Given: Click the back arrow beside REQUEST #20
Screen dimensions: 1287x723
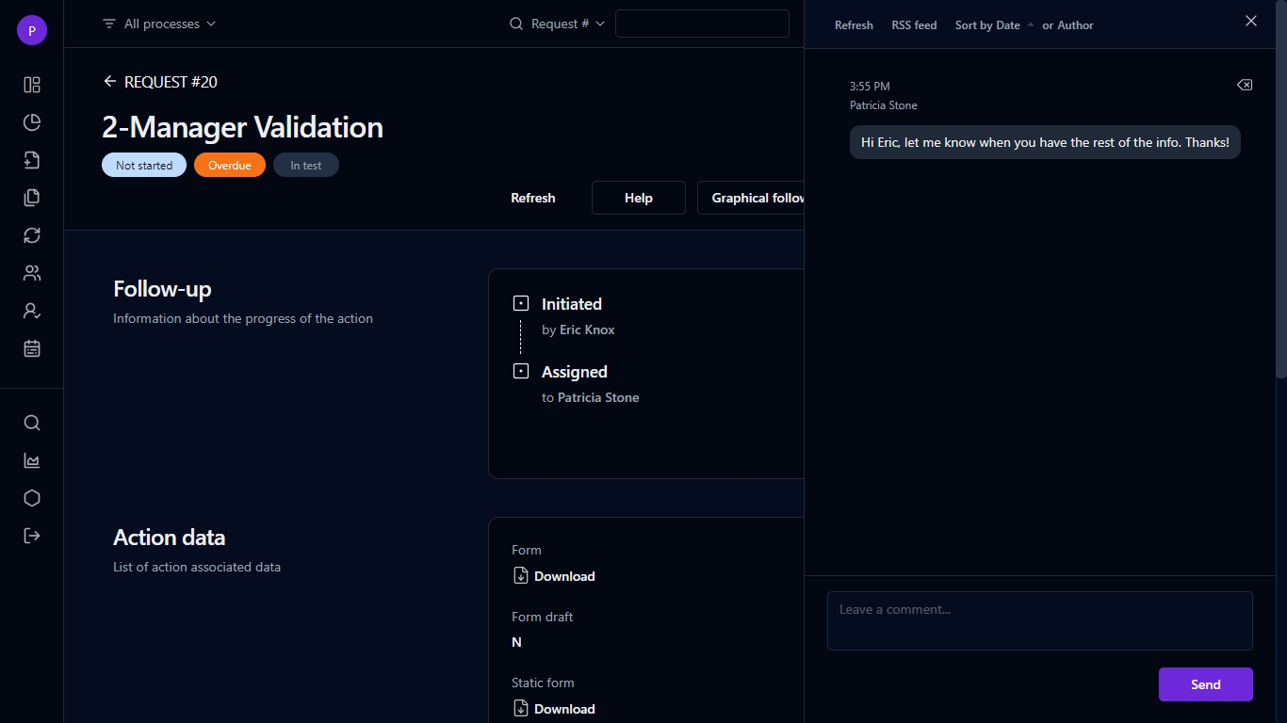Looking at the screenshot, I should point(110,82).
